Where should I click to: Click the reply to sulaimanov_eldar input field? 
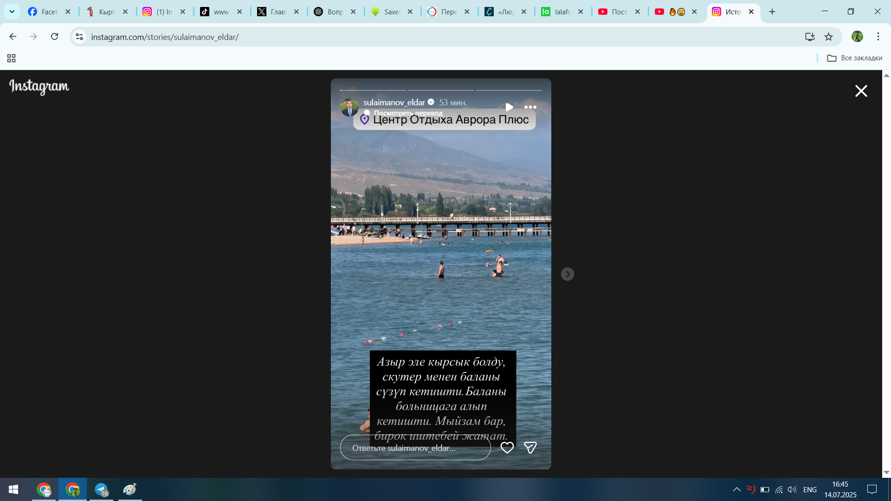coord(415,448)
